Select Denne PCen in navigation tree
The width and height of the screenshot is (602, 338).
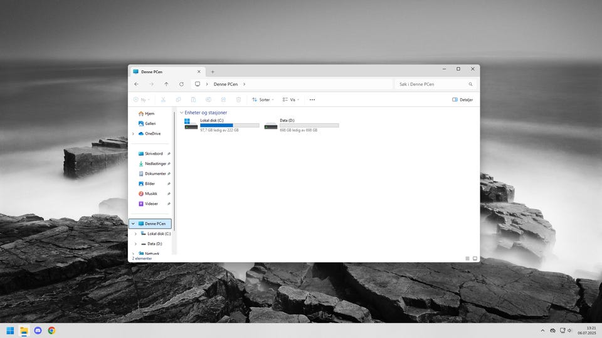(150, 223)
